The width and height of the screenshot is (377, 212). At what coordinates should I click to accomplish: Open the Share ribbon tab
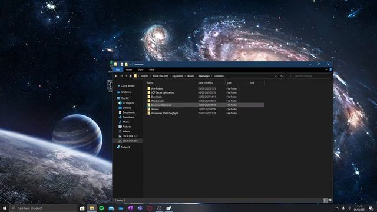tap(140, 69)
